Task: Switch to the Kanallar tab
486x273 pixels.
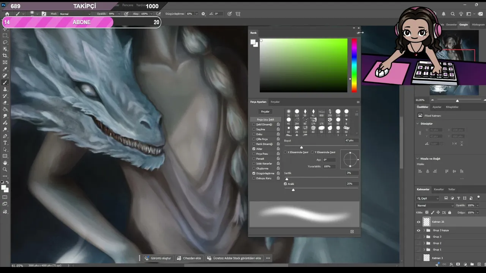Action: (439, 189)
